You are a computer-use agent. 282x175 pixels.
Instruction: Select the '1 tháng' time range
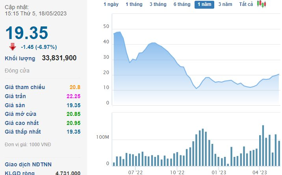pyautogui.click(x=134, y=4)
